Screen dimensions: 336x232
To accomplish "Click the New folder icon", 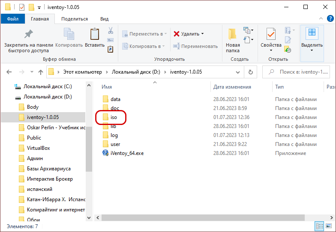I will pyautogui.click(x=232, y=34).
